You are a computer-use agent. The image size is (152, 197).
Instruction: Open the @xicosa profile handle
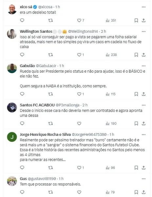45,7
